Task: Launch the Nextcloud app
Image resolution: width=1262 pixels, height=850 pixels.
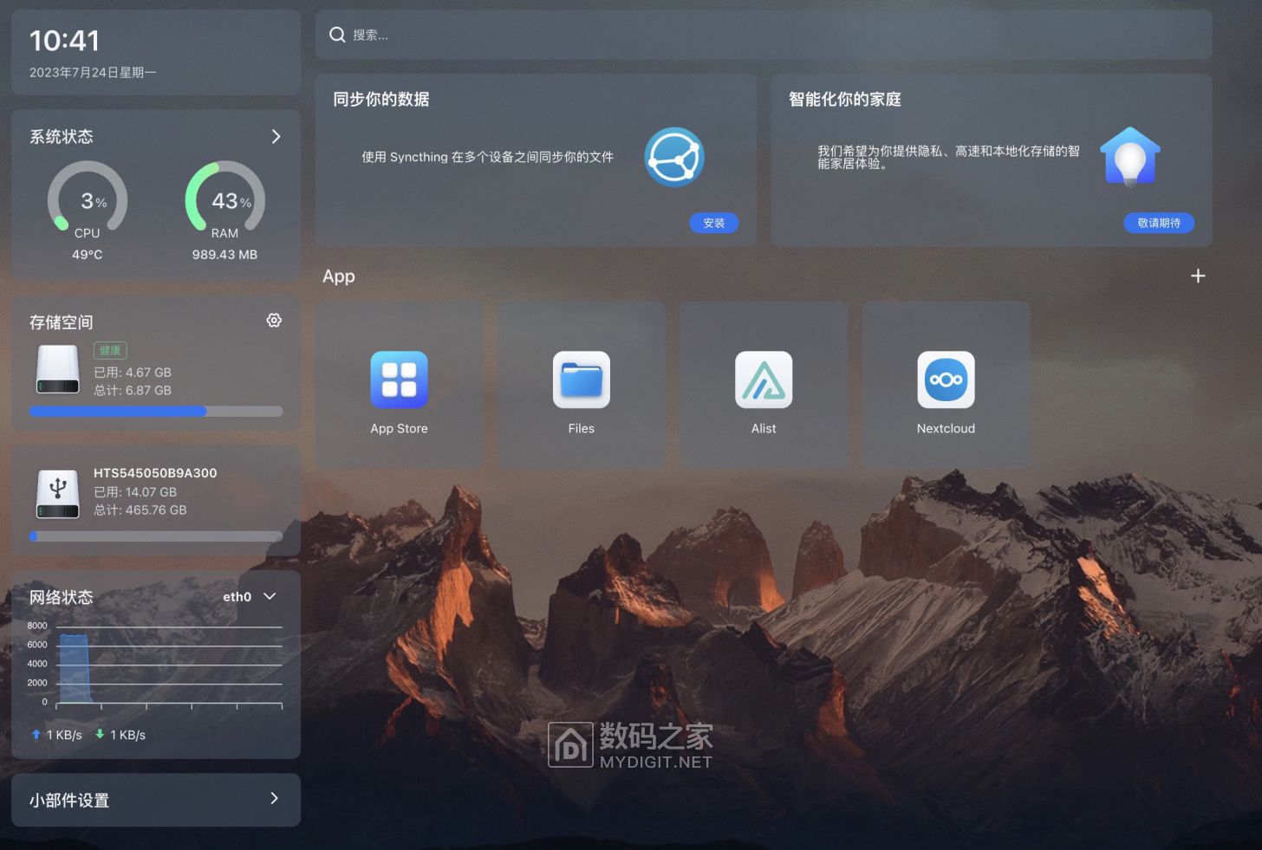Action: click(946, 380)
